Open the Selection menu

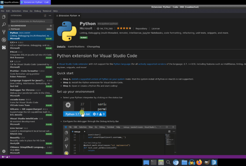click(16, 11)
